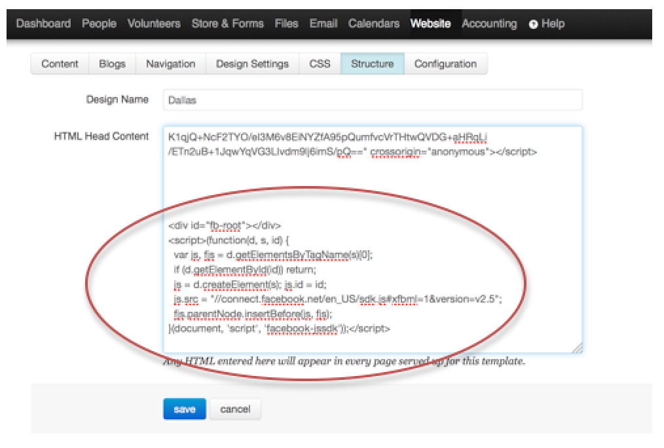Click the italic HTML template hint text
This screenshot has height=448, width=664.
[x=344, y=361]
